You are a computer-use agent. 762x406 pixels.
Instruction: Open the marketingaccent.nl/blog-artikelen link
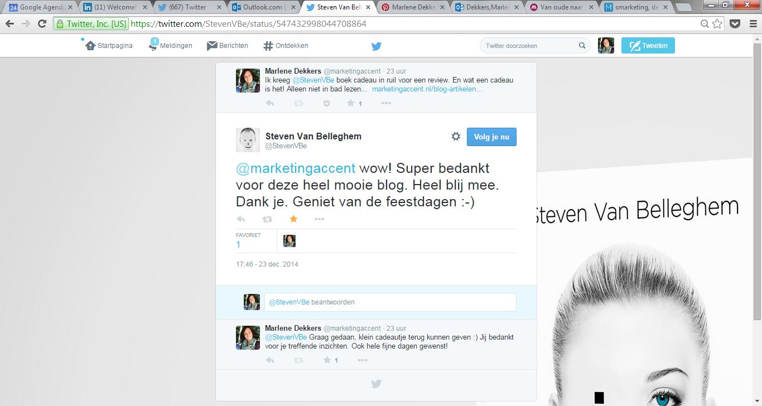point(427,89)
